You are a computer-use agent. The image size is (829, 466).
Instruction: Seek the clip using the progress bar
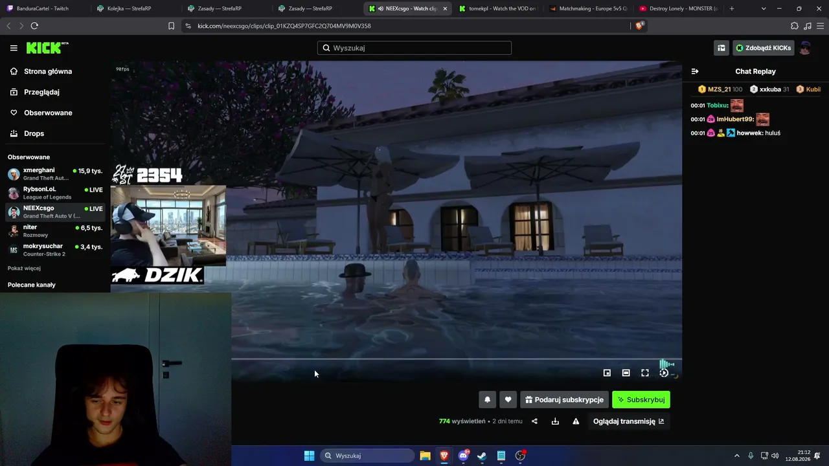click(457, 359)
